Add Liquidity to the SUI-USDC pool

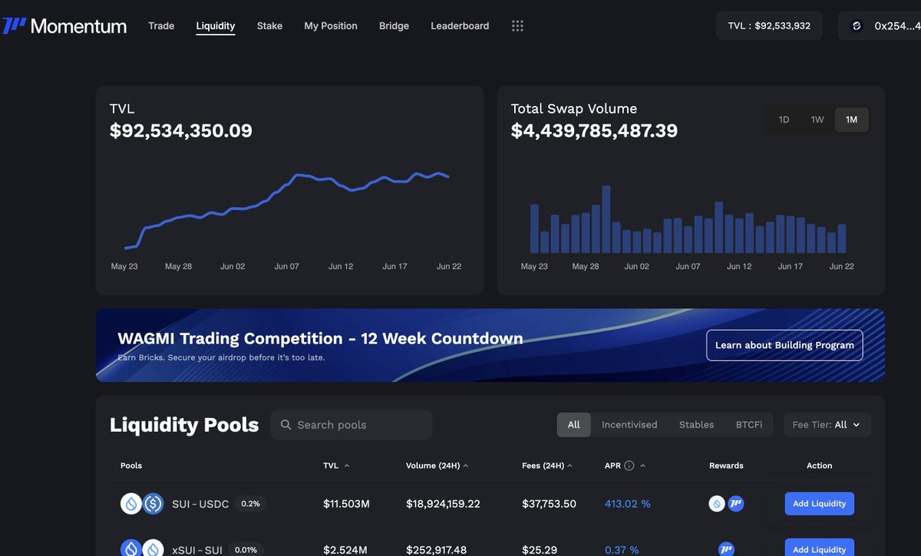pyautogui.click(x=819, y=504)
